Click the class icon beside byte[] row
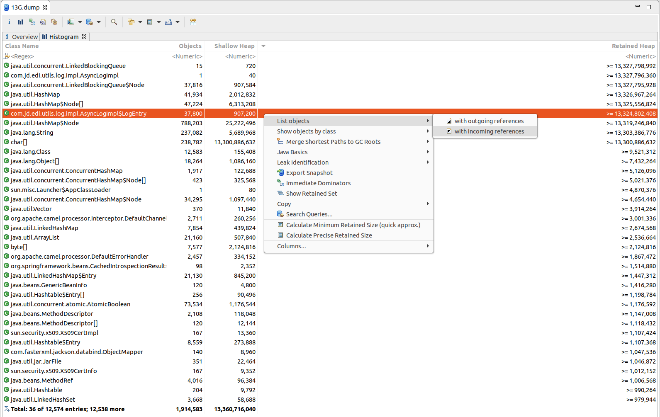Viewport: 660px width, 417px height. (6, 247)
